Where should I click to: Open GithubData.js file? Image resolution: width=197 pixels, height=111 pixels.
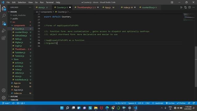(x=21, y=36)
